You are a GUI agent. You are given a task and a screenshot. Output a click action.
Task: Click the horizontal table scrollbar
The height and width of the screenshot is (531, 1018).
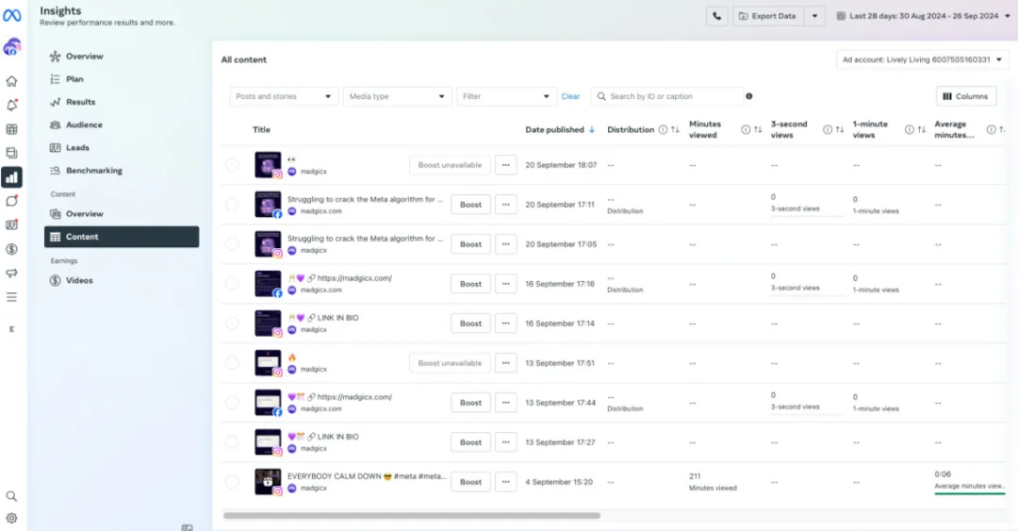[x=412, y=515]
